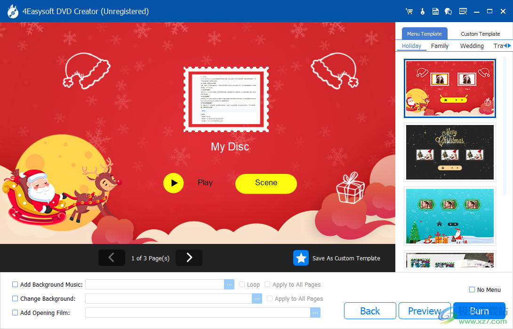Click the save/note icon in the title bar
Screen dimensions: 513x329
(x=435, y=11)
